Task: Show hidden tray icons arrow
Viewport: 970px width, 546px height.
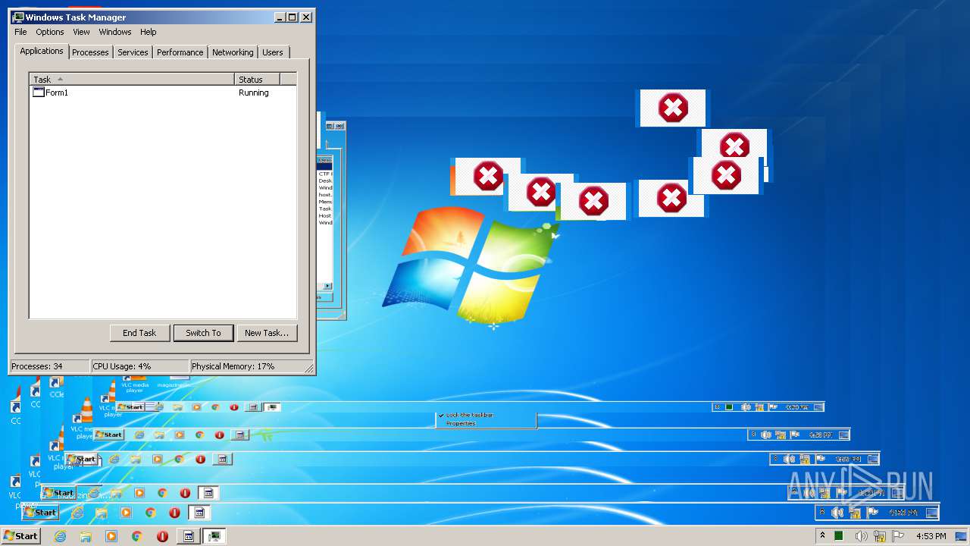Action: click(822, 535)
